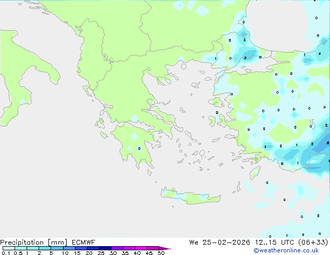Click the '25' legend scale label
This screenshot has width=330, height=255.
101,253
